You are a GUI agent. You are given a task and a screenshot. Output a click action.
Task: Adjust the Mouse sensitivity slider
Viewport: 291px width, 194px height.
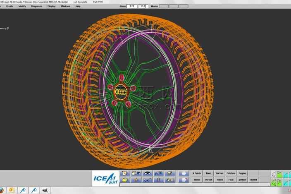(174, 6)
